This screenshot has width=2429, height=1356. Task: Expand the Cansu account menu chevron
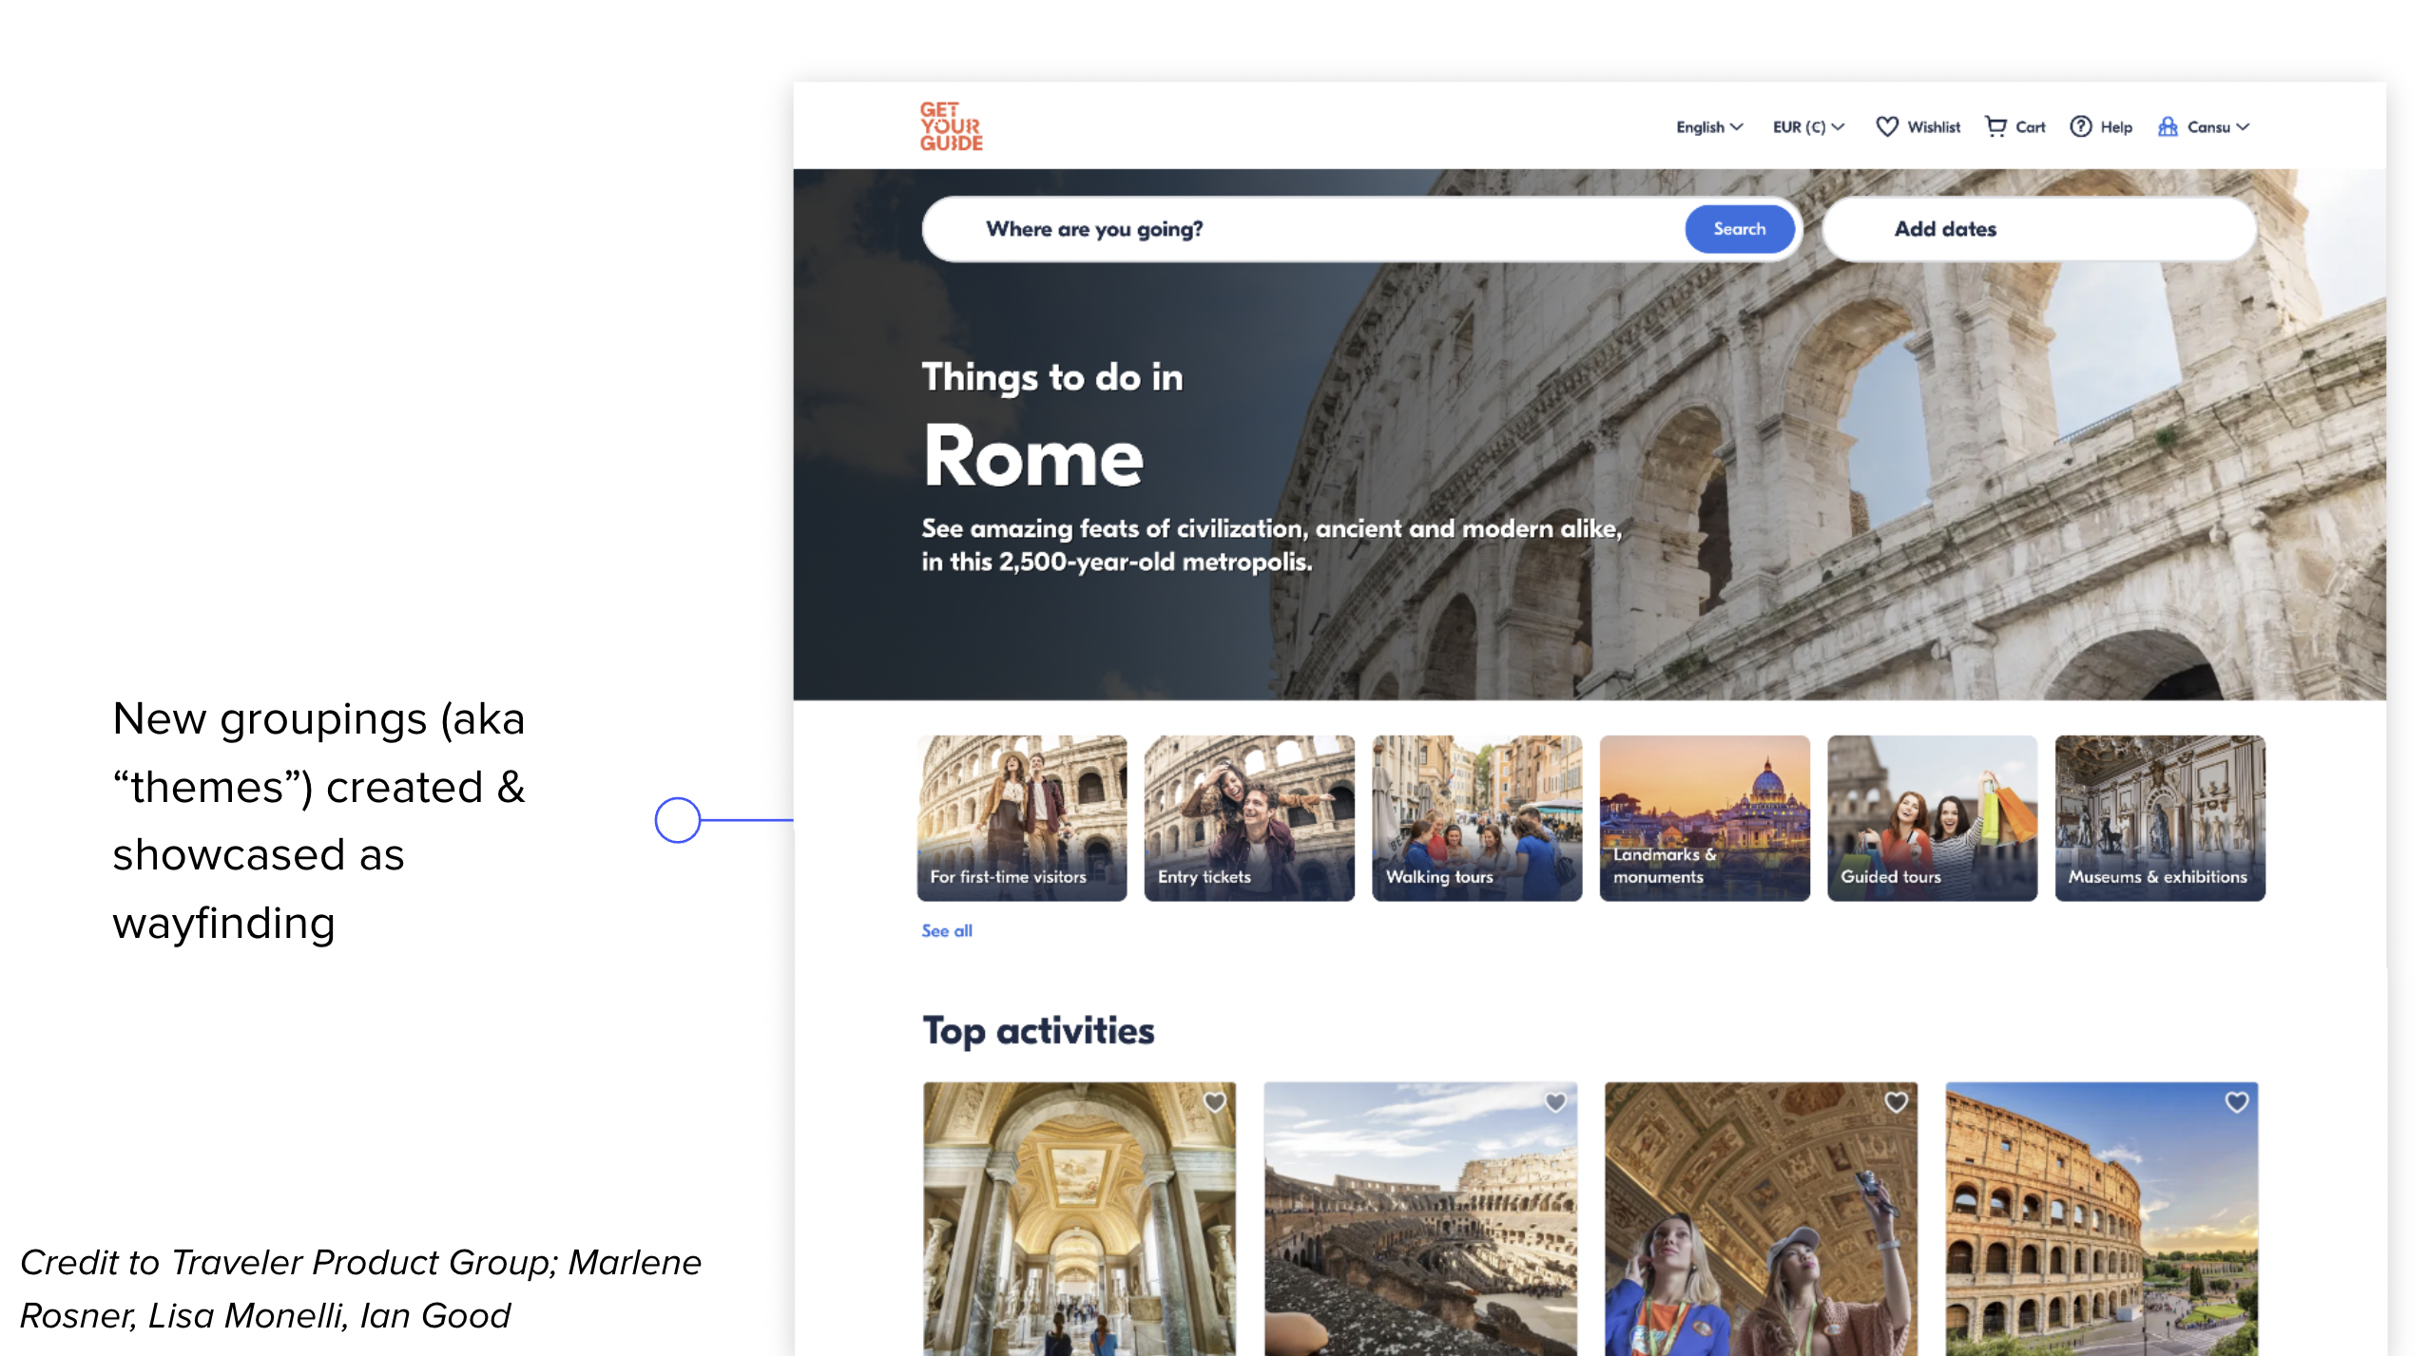click(2243, 126)
